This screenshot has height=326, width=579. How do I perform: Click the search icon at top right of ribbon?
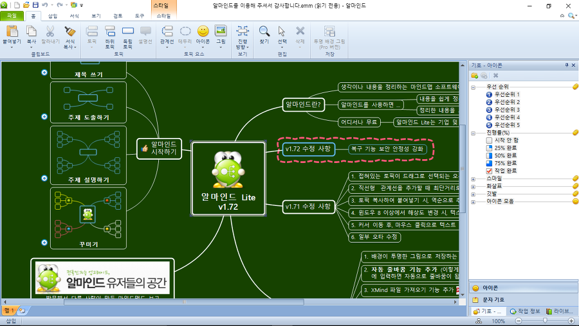572,16
